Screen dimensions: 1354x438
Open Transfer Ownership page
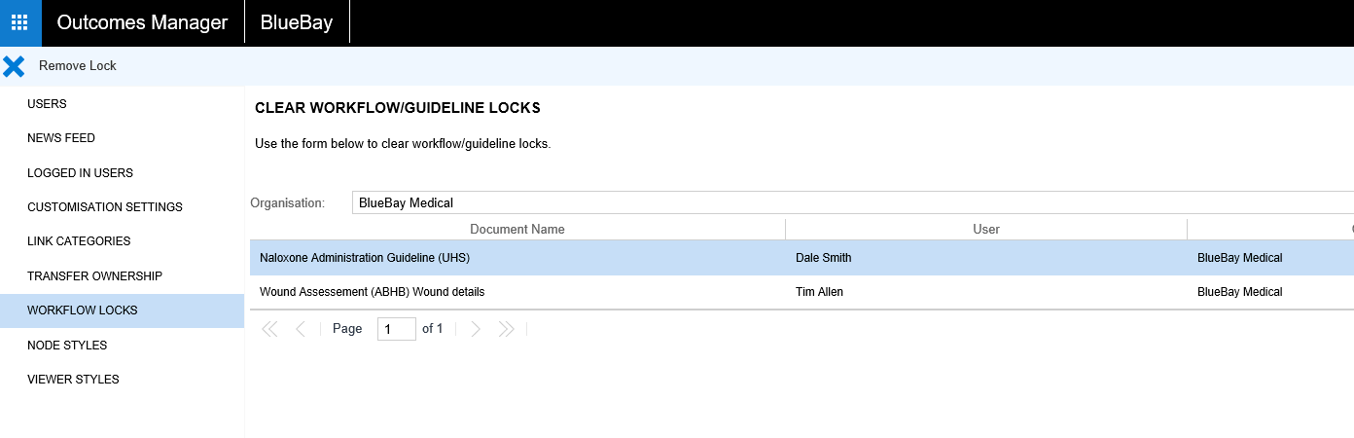(94, 276)
